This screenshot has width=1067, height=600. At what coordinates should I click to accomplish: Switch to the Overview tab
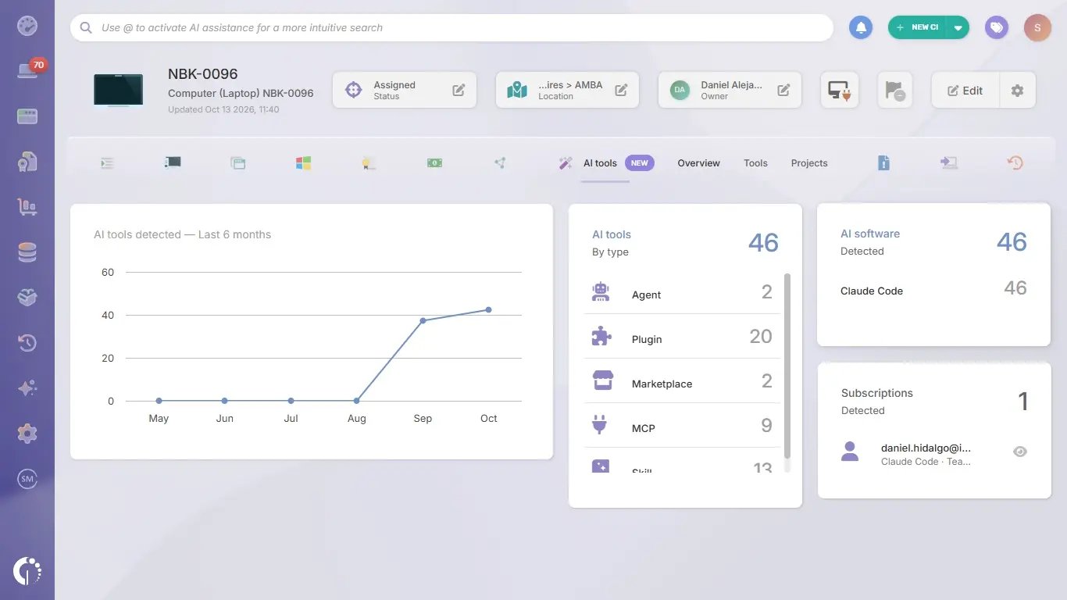coord(698,163)
